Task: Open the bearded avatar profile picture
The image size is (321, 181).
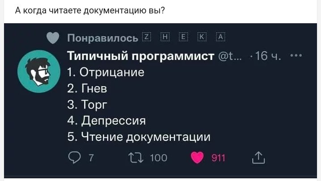Action: (x=38, y=72)
